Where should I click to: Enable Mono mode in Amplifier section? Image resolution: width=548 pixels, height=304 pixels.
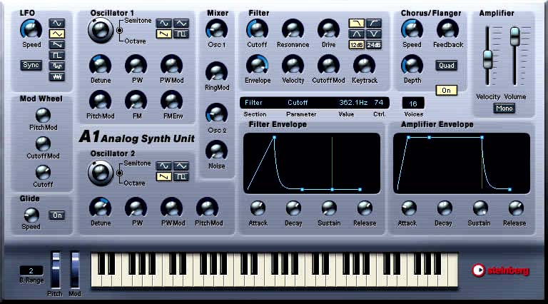(x=504, y=109)
